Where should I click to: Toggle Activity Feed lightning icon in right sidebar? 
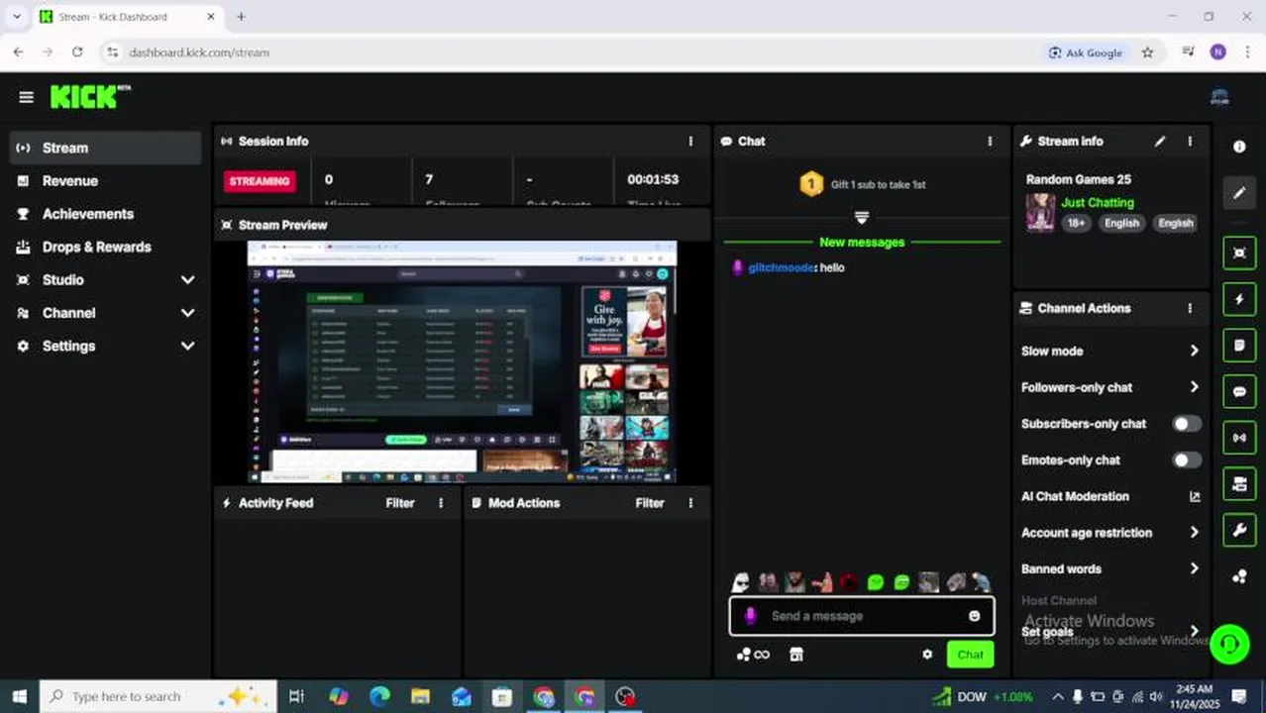pos(1239,299)
